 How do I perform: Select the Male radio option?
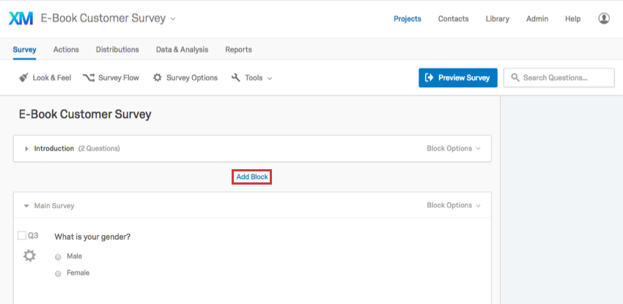click(x=58, y=257)
